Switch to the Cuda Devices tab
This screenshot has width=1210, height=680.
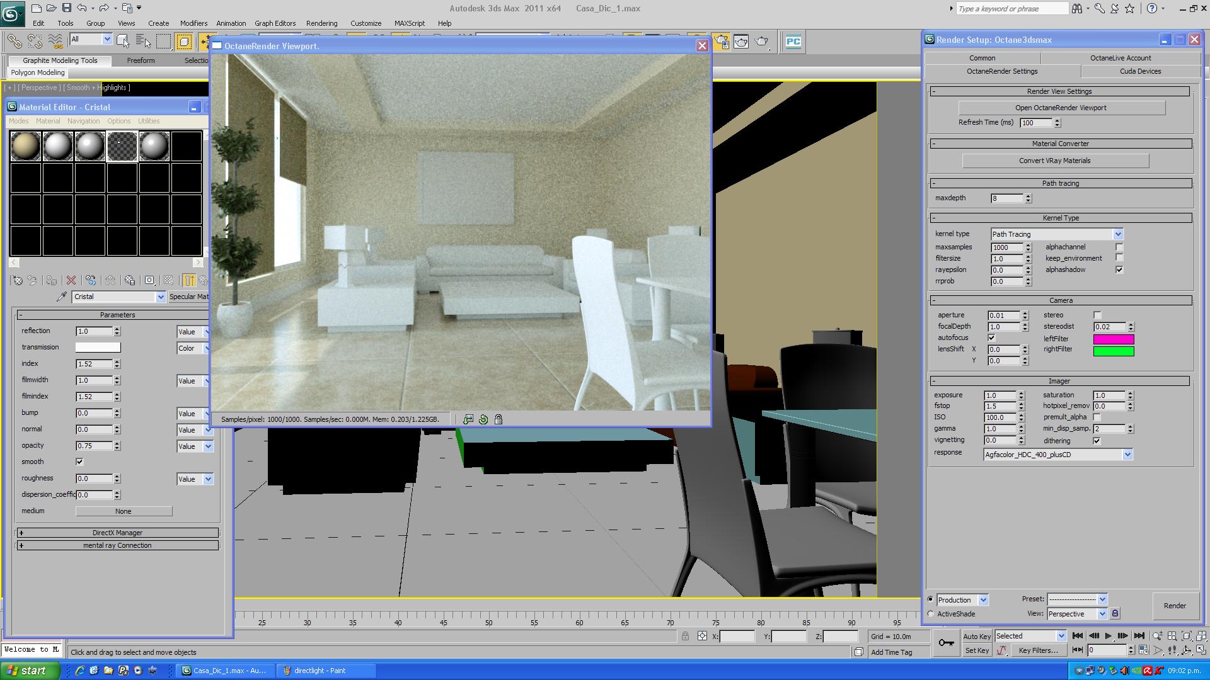coord(1140,71)
